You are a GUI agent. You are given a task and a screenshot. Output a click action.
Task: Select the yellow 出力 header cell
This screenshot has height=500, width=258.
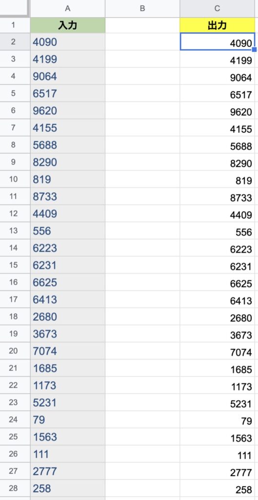tap(217, 25)
